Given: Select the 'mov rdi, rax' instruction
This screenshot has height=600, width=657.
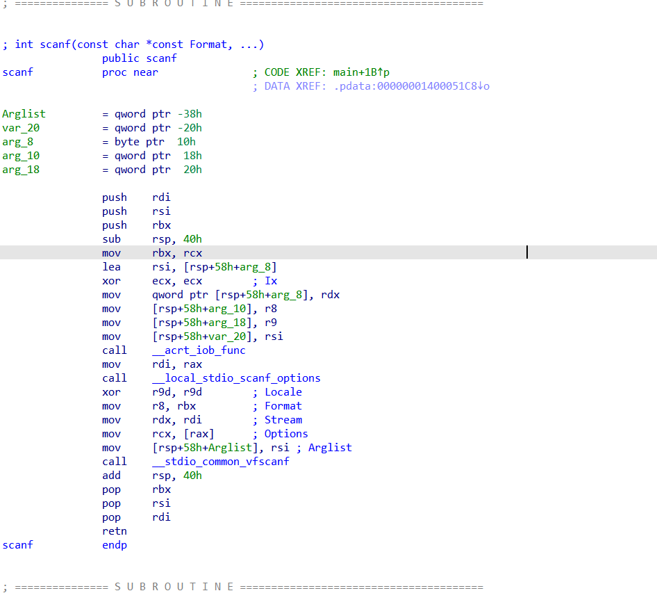Looking at the screenshot, I should 152,364.
